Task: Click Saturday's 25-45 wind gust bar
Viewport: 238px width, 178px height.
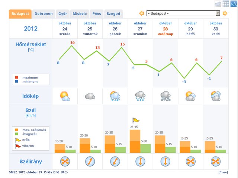Action: click(x=135, y=141)
